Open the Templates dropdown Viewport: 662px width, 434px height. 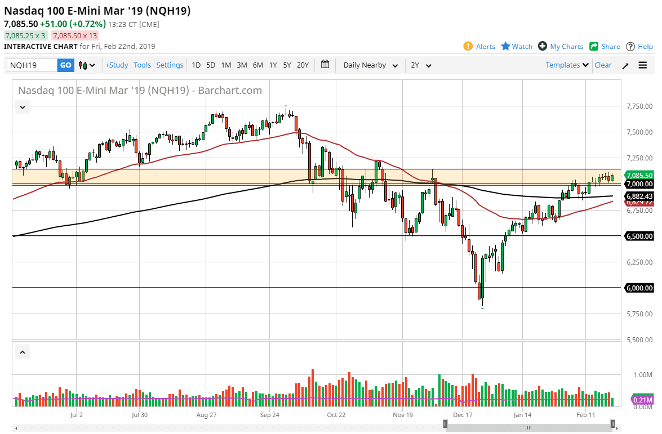[566, 65]
